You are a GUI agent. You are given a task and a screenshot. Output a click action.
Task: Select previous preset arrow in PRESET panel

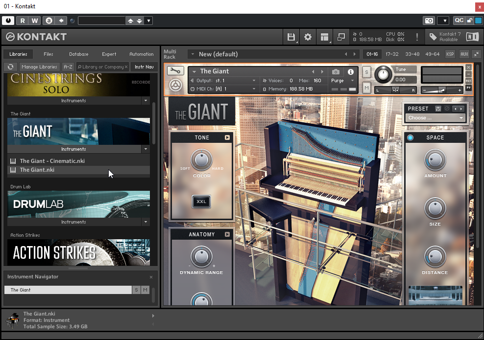pyautogui.click(x=455, y=109)
